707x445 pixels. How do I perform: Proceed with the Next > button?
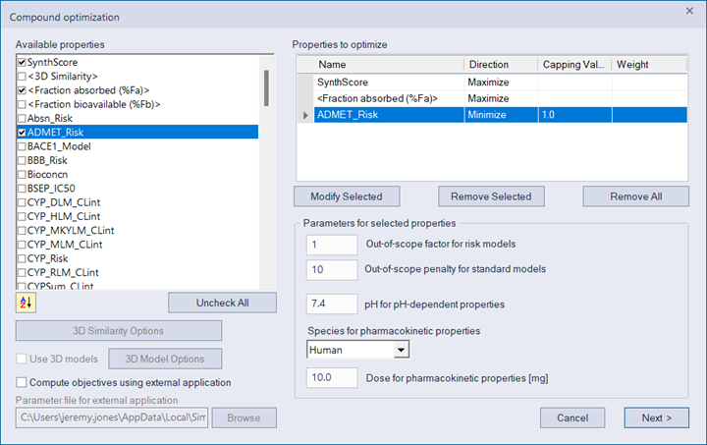tap(657, 417)
